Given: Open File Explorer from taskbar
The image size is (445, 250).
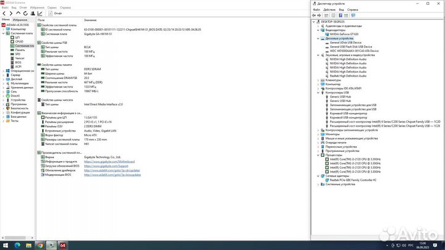Looking at the screenshot, I should 28,245.
